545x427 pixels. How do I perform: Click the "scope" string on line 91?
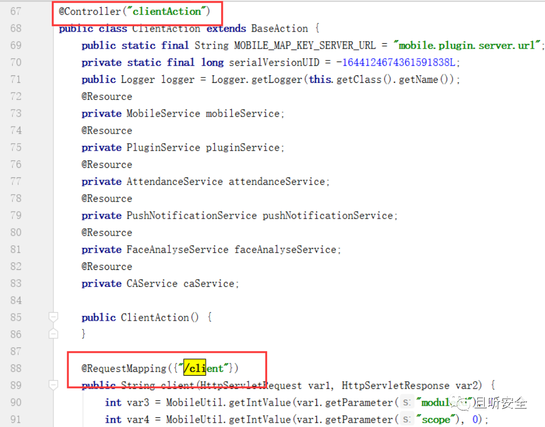(436, 420)
